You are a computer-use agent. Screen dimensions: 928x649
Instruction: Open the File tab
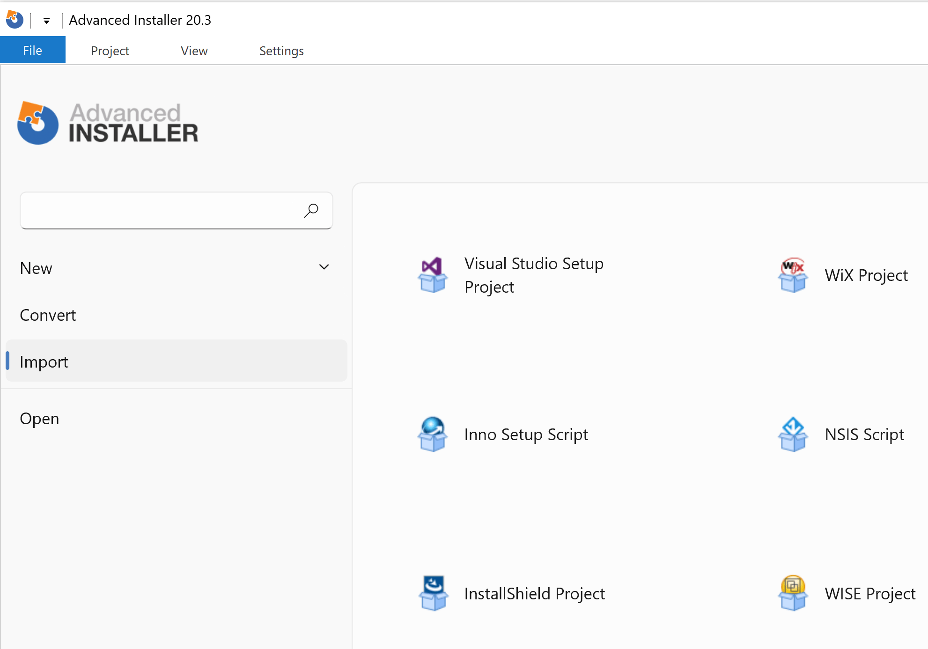[32, 50]
